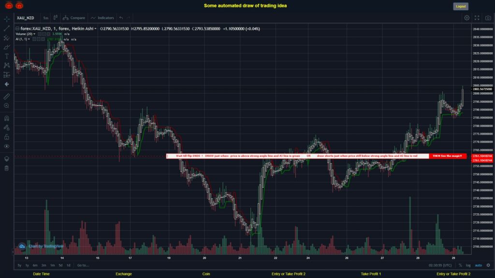The width and height of the screenshot is (495, 278).
Task: Toggle stay in drawing mode
Action: 7,127
